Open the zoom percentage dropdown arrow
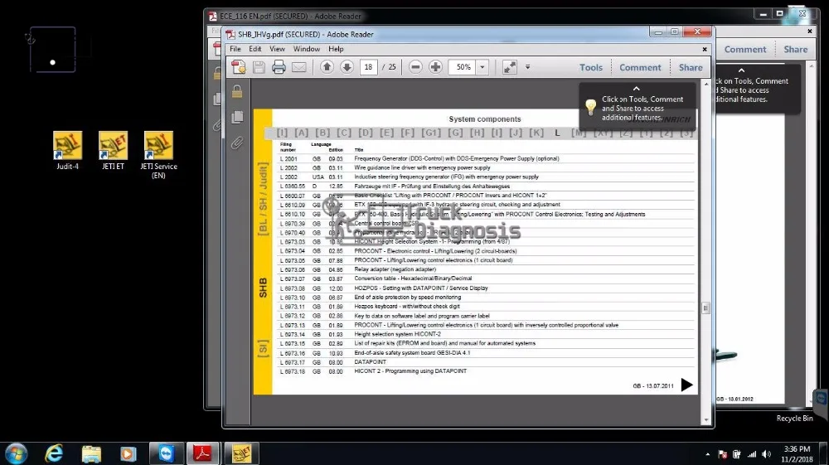829x465 pixels. 482,67
